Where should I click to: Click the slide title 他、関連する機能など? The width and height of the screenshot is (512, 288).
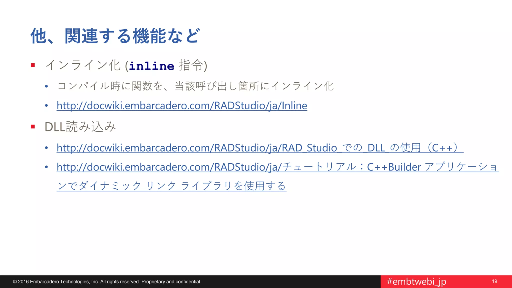point(115,36)
